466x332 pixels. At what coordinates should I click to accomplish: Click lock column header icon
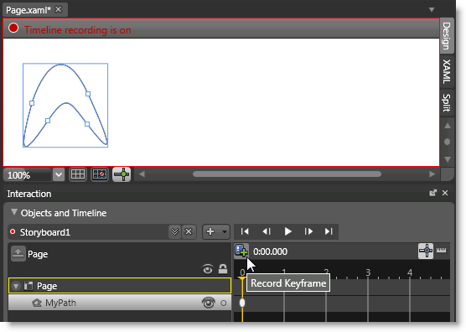pyautogui.click(x=223, y=268)
